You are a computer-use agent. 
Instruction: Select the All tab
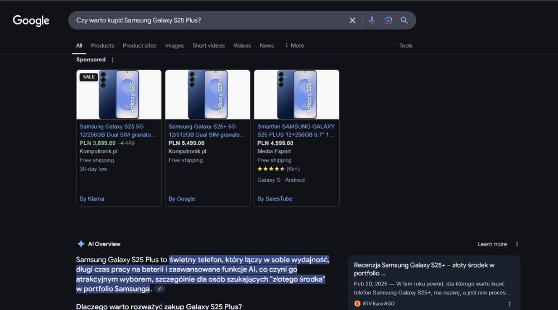pyautogui.click(x=79, y=46)
